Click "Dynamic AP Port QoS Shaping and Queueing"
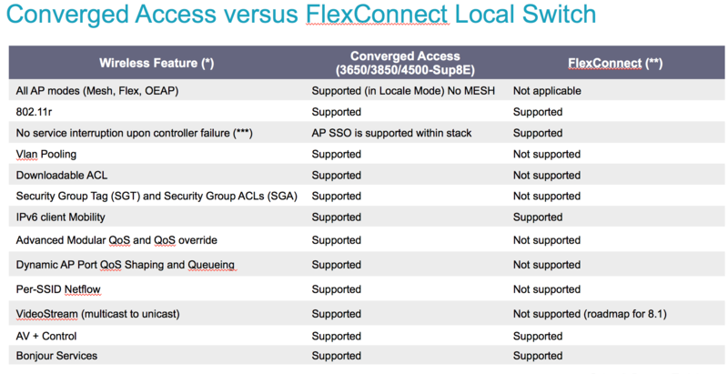 126,265
